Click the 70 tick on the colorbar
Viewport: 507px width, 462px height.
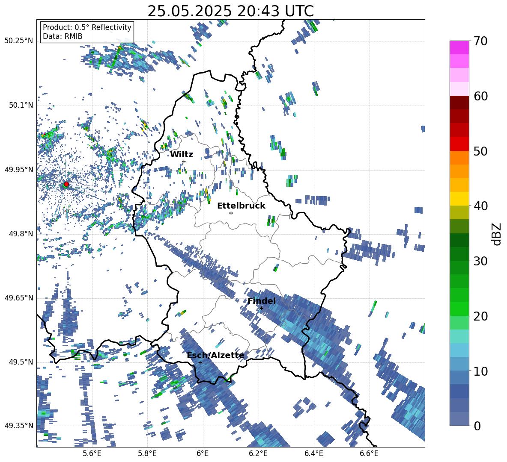pos(480,41)
